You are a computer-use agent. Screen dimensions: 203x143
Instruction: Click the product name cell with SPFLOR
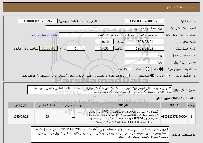coord(123,116)
